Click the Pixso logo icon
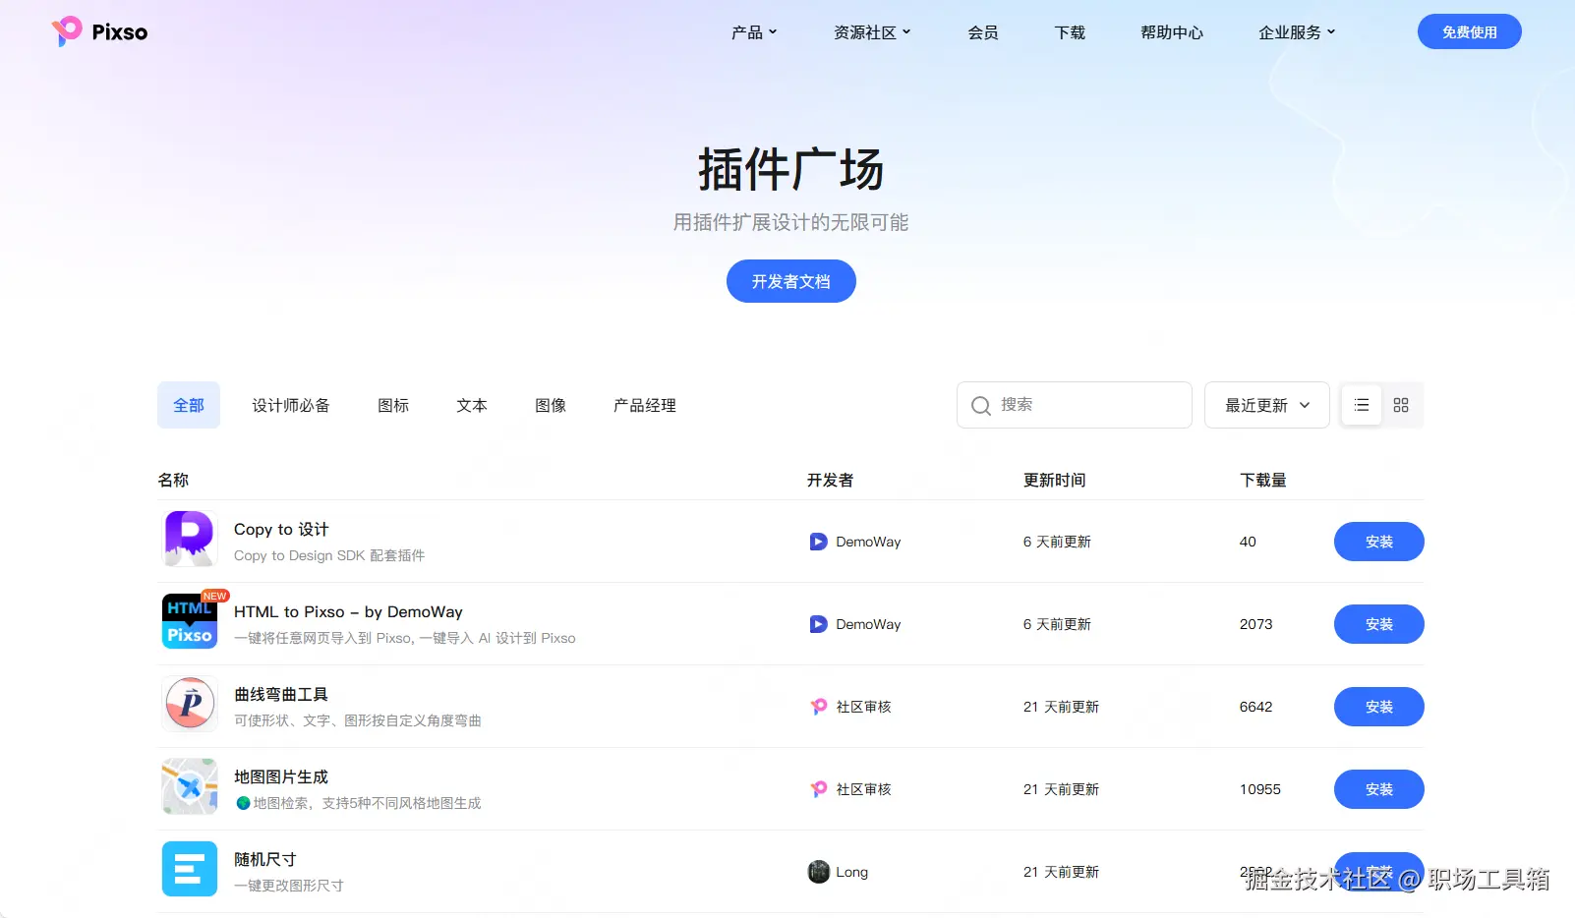The width and height of the screenshot is (1575, 918). pos(67,31)
